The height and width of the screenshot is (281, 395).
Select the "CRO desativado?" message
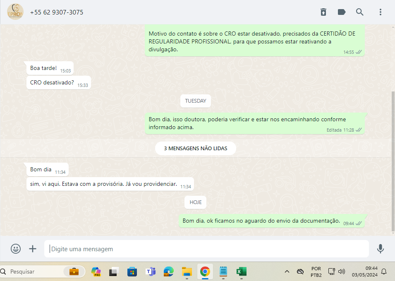59,83
